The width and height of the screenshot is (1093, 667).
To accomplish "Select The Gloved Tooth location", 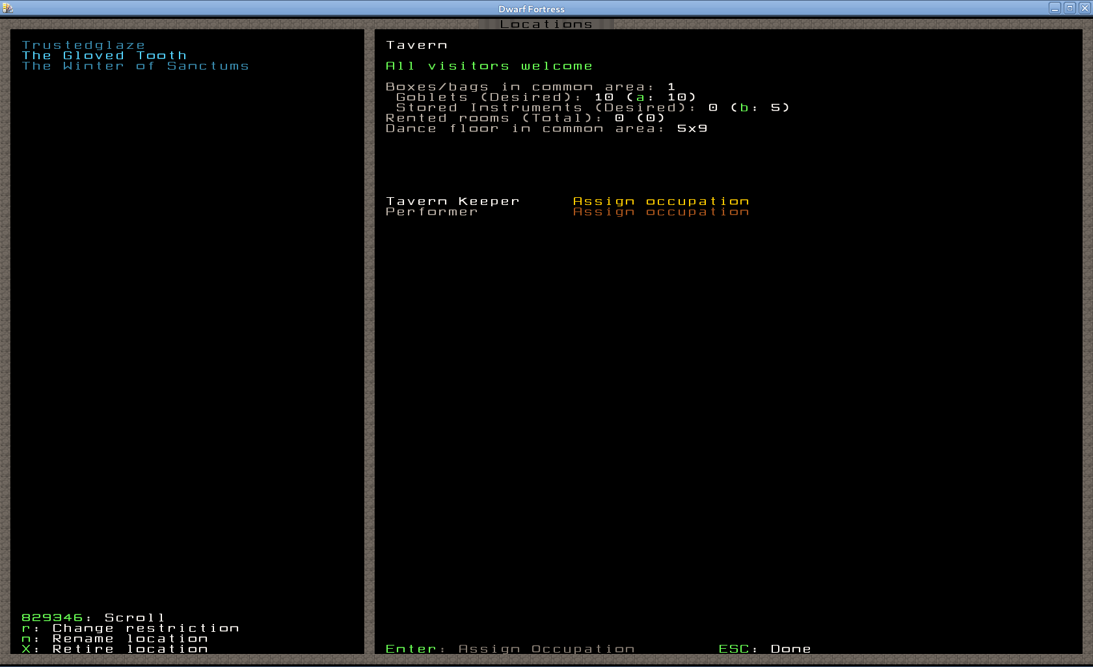I will click(x=104, y=56).
